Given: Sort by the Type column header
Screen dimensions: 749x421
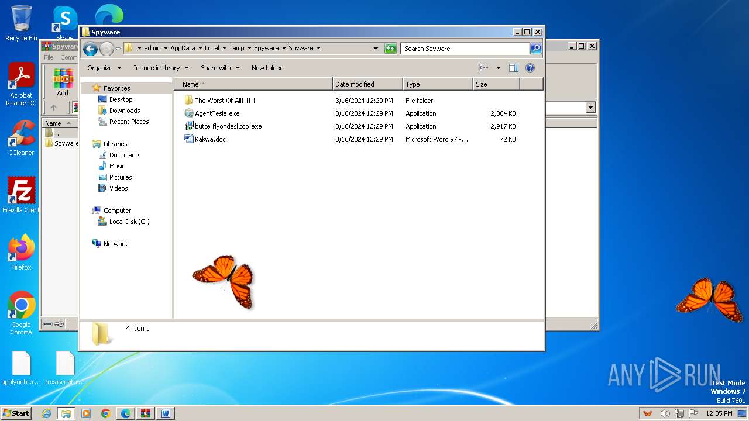Looking at the screenshot, I should (x=438, y=84).
